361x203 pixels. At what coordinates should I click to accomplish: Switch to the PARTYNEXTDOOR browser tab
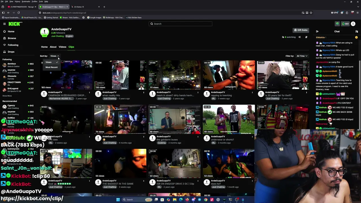tap(22, 7)
